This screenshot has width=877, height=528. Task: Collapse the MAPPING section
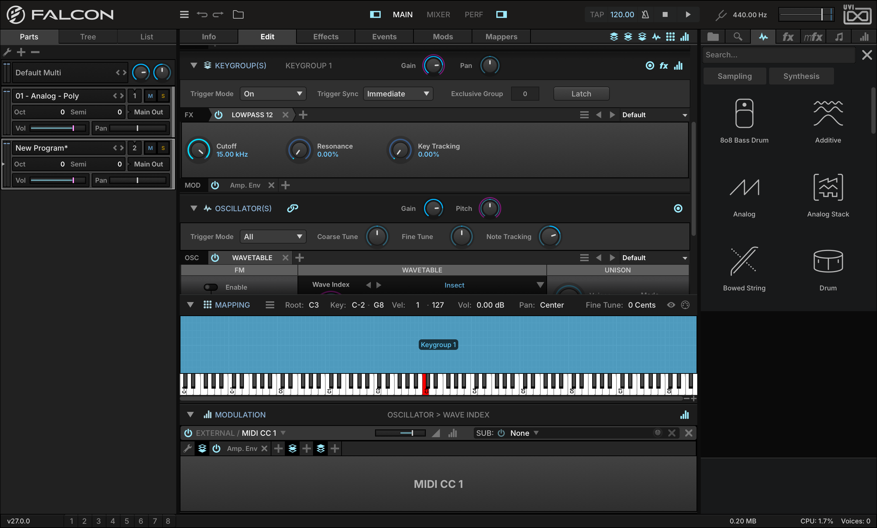coord(190,305)
